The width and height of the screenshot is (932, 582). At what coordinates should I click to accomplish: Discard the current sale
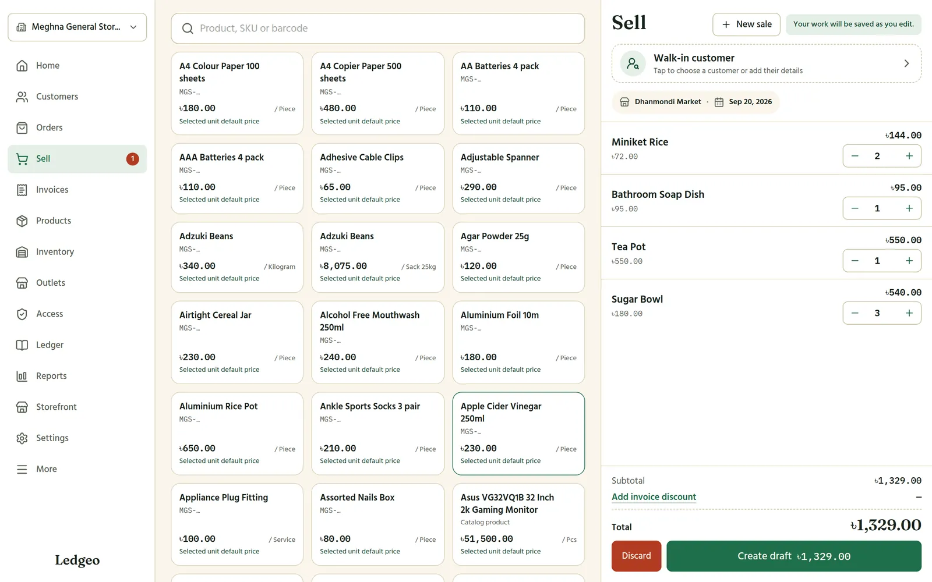pos(636,556)
